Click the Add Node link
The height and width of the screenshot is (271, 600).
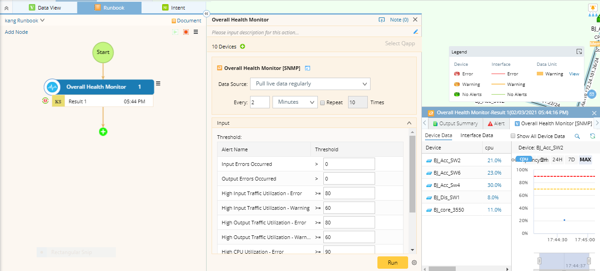16,32
